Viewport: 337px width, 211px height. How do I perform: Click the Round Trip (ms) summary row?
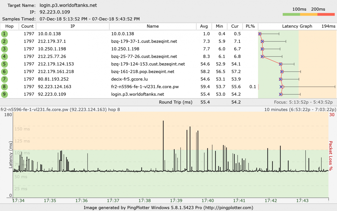click(176, 102)
